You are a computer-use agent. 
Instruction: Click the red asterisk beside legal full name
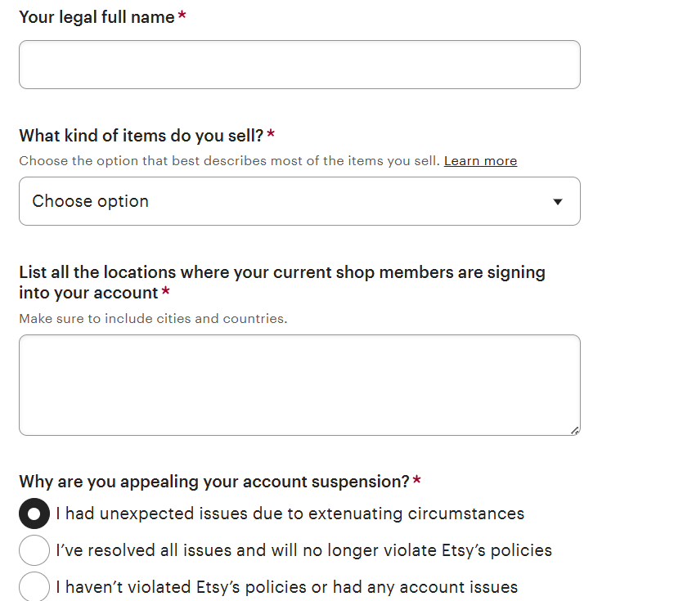pos(182,16)
